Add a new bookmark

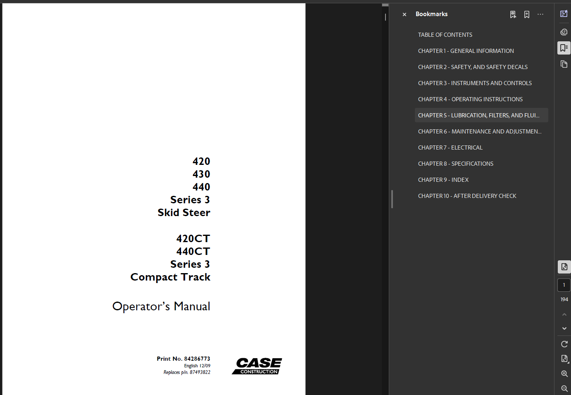click(527, 14)
